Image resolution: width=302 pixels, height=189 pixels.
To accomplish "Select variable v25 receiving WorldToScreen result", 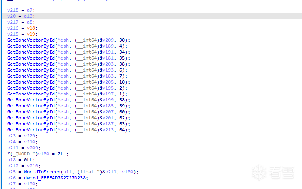I will tap(11, 172).
